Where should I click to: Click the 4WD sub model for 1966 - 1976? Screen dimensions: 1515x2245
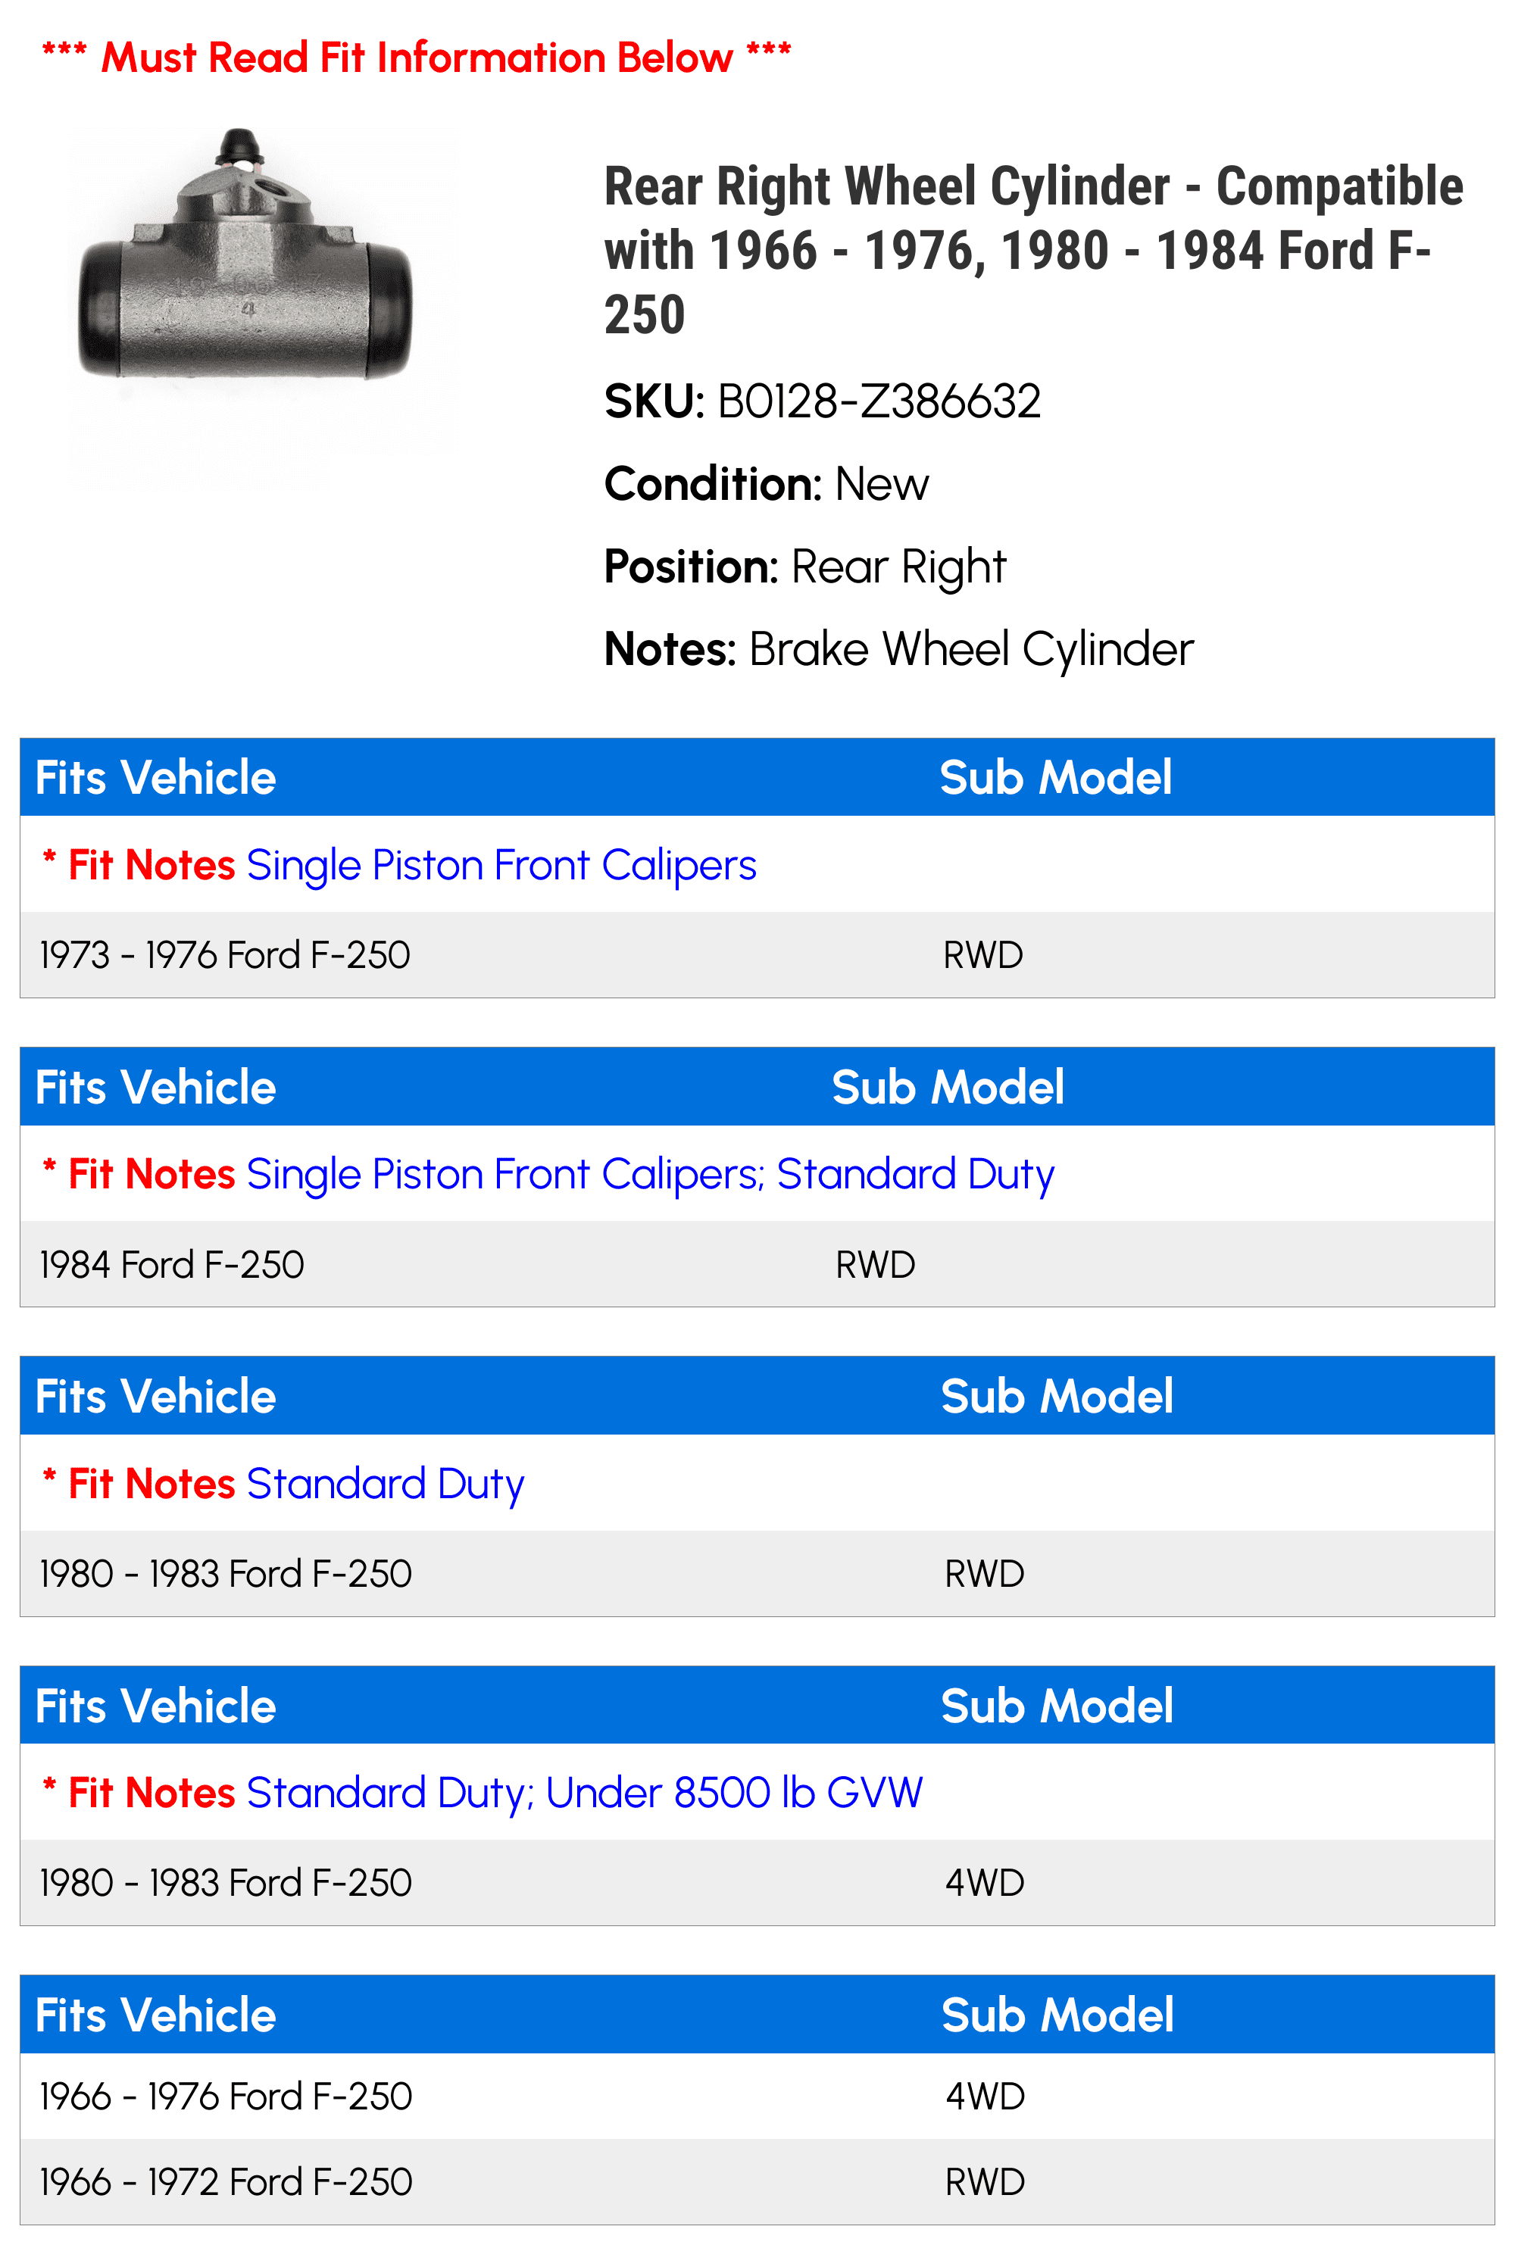pyautogui.click(x=985, y=2097)
